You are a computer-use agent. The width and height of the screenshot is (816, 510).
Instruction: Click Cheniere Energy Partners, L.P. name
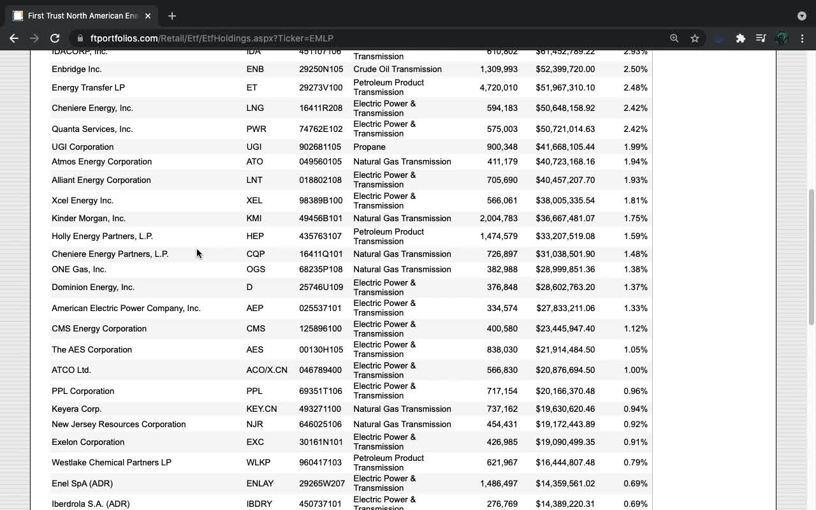point(110,254)
